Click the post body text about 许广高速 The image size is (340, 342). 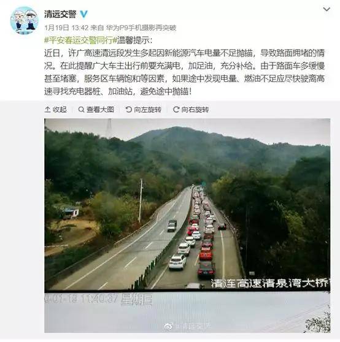(x=184, y=72)
